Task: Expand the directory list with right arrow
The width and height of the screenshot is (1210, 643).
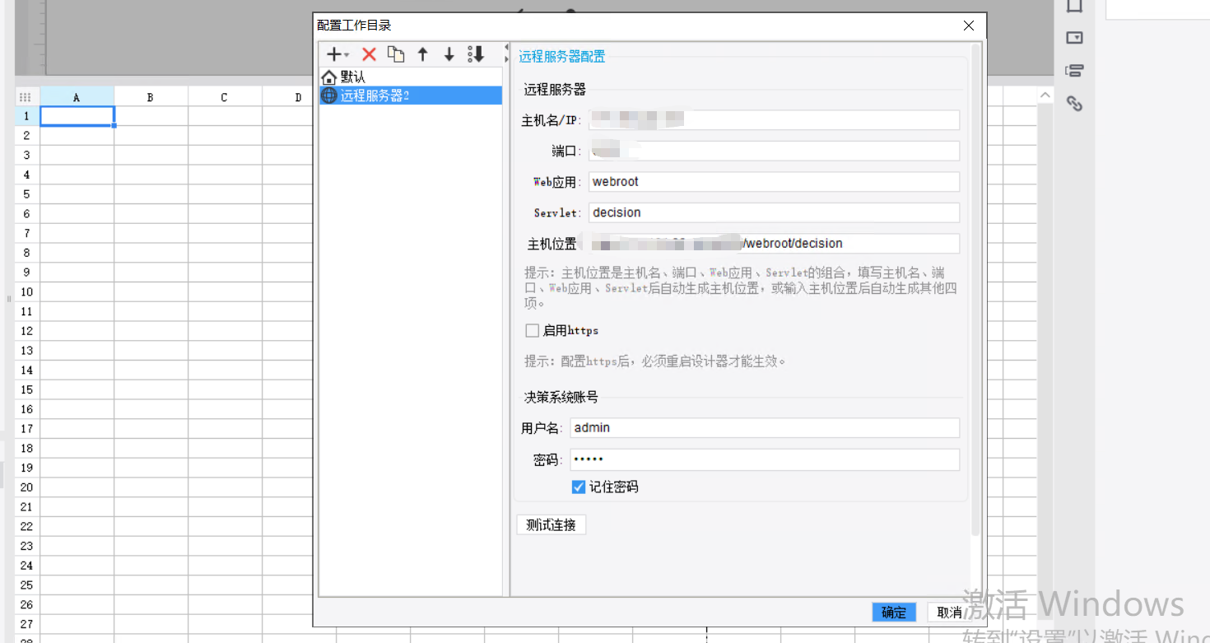Action: pos(507,59)
